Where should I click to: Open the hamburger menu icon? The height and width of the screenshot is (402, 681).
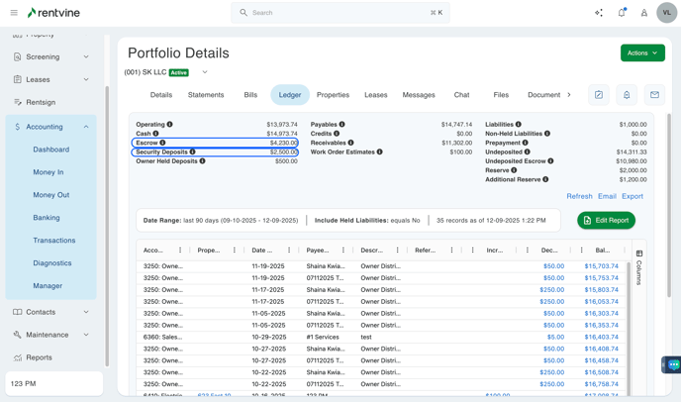[14, 13]
